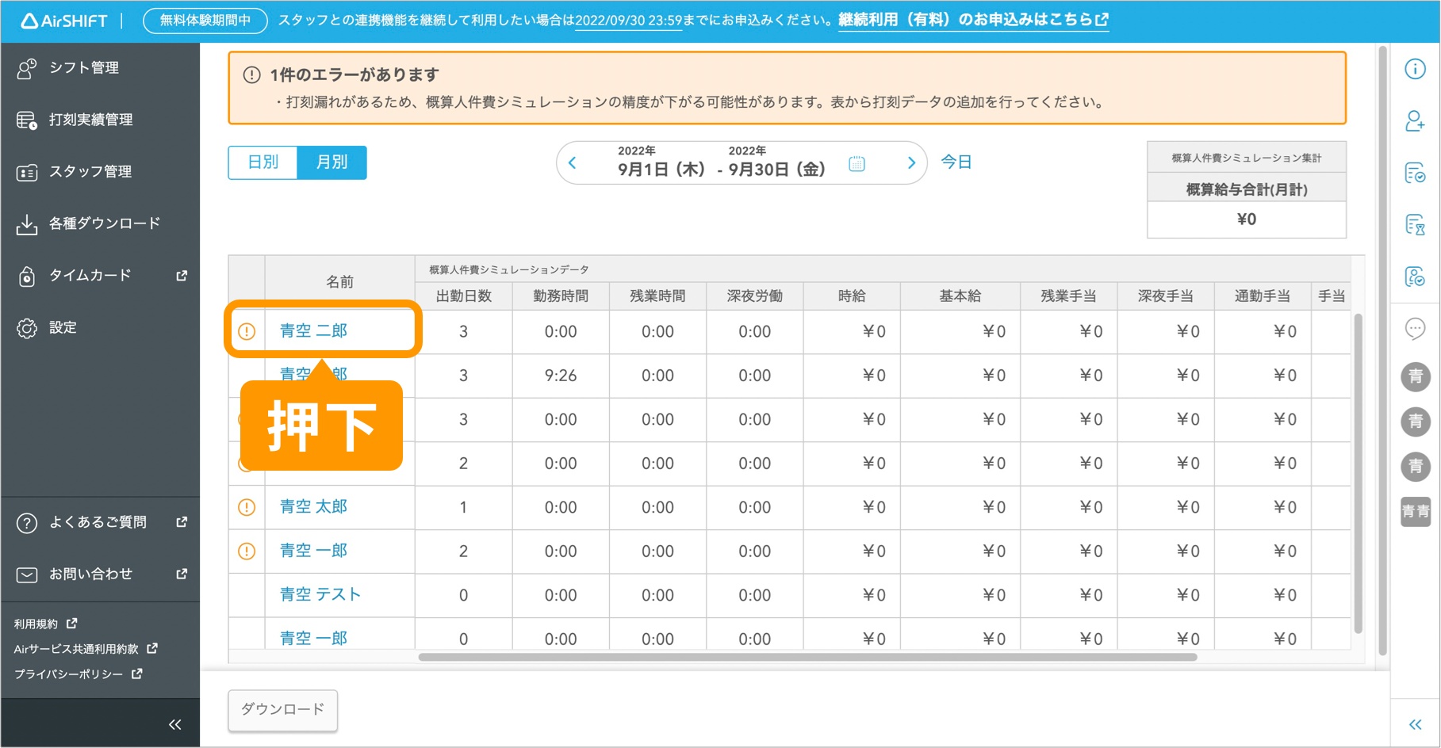Open the calendar date picker icon
This screenshot has height=748, width=1441.
click(x=857, y=164)
